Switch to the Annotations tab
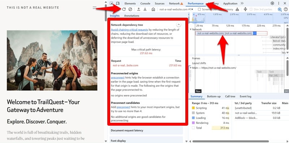289x143 pixels. coord(131,16)
